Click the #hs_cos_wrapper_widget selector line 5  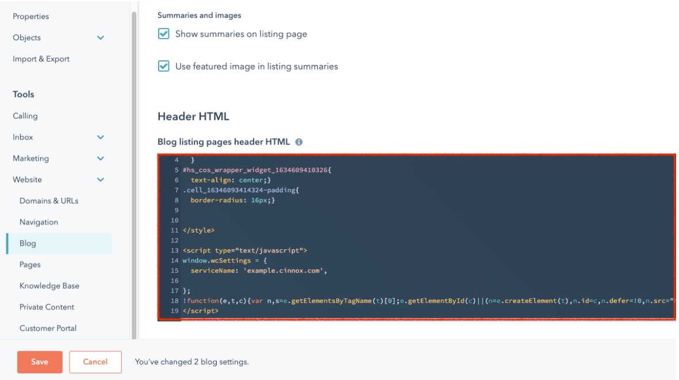(x=257, y=170)
